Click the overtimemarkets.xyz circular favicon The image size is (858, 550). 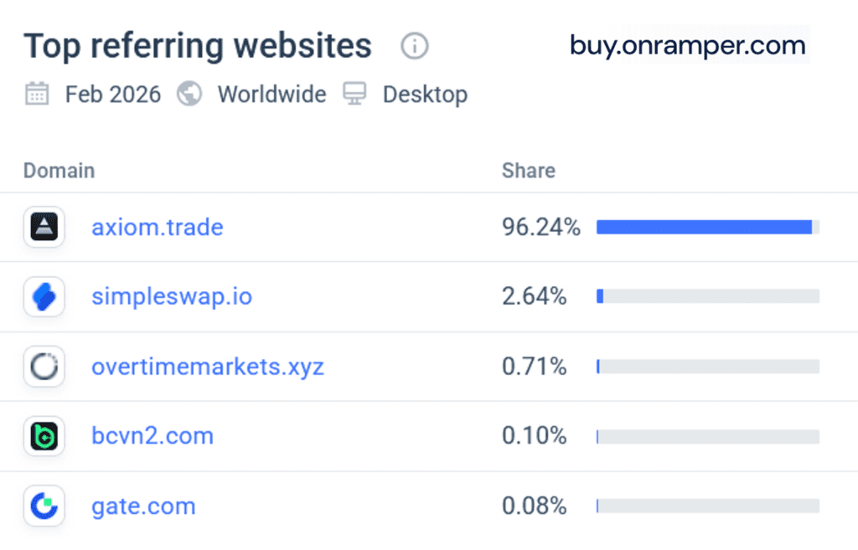[x=42, y=366]
